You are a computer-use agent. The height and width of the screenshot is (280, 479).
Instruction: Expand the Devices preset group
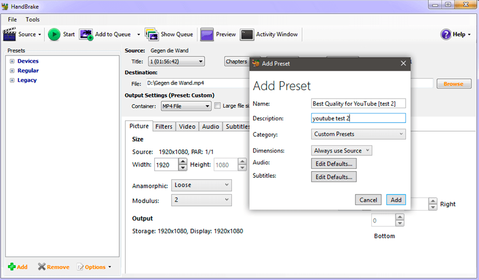[12, 61]
